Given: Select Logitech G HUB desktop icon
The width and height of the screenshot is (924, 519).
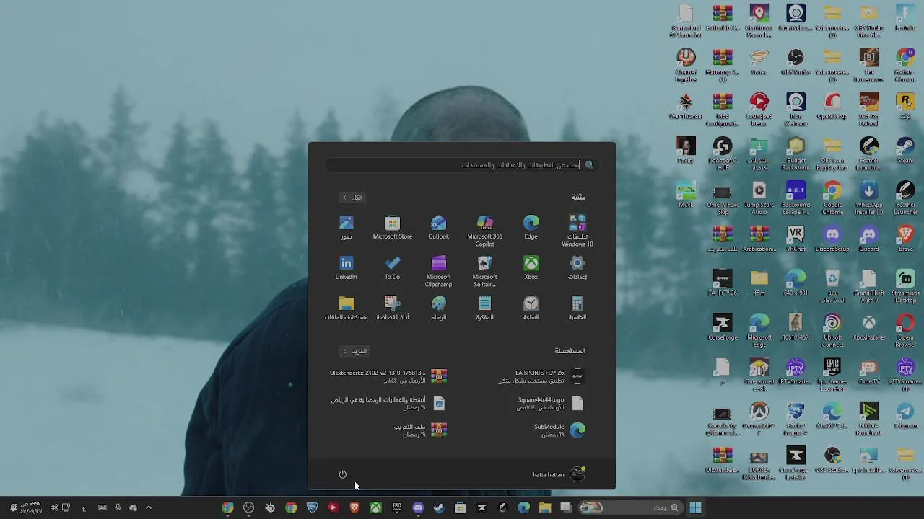Looking at the screenshot, I should coord(723,154).
